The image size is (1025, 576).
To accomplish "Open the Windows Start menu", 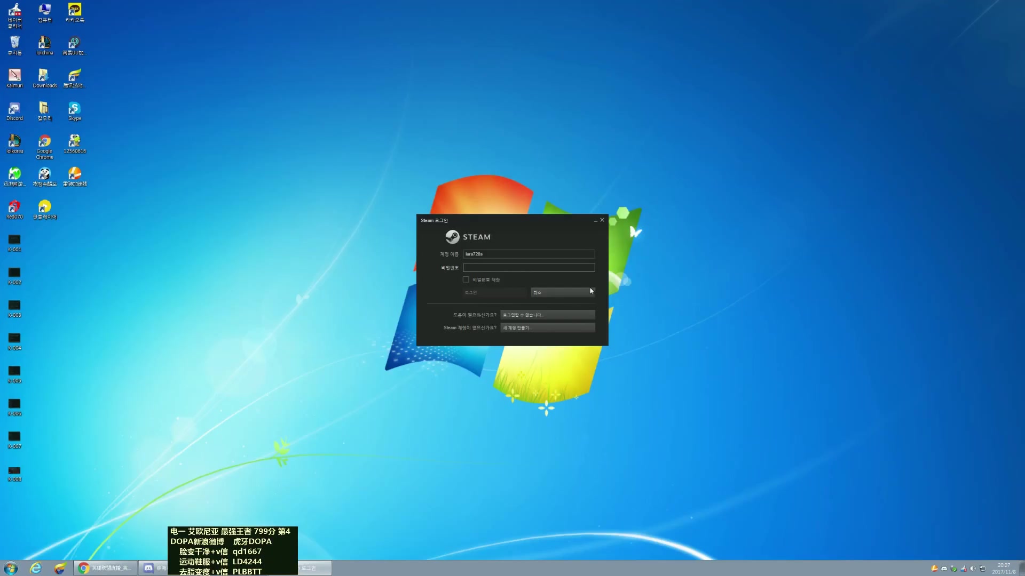I will [x=11, y=568].
